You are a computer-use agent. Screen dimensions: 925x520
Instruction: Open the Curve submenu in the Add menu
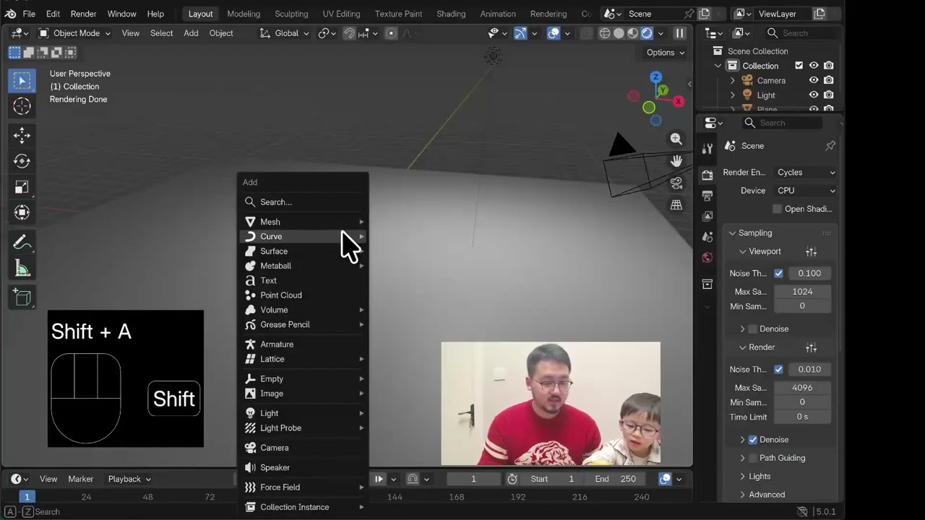click(x=304, y=236)
